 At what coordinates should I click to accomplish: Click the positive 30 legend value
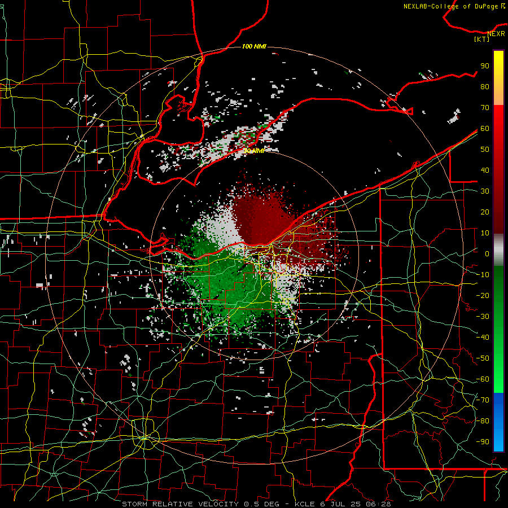(485, 191)
